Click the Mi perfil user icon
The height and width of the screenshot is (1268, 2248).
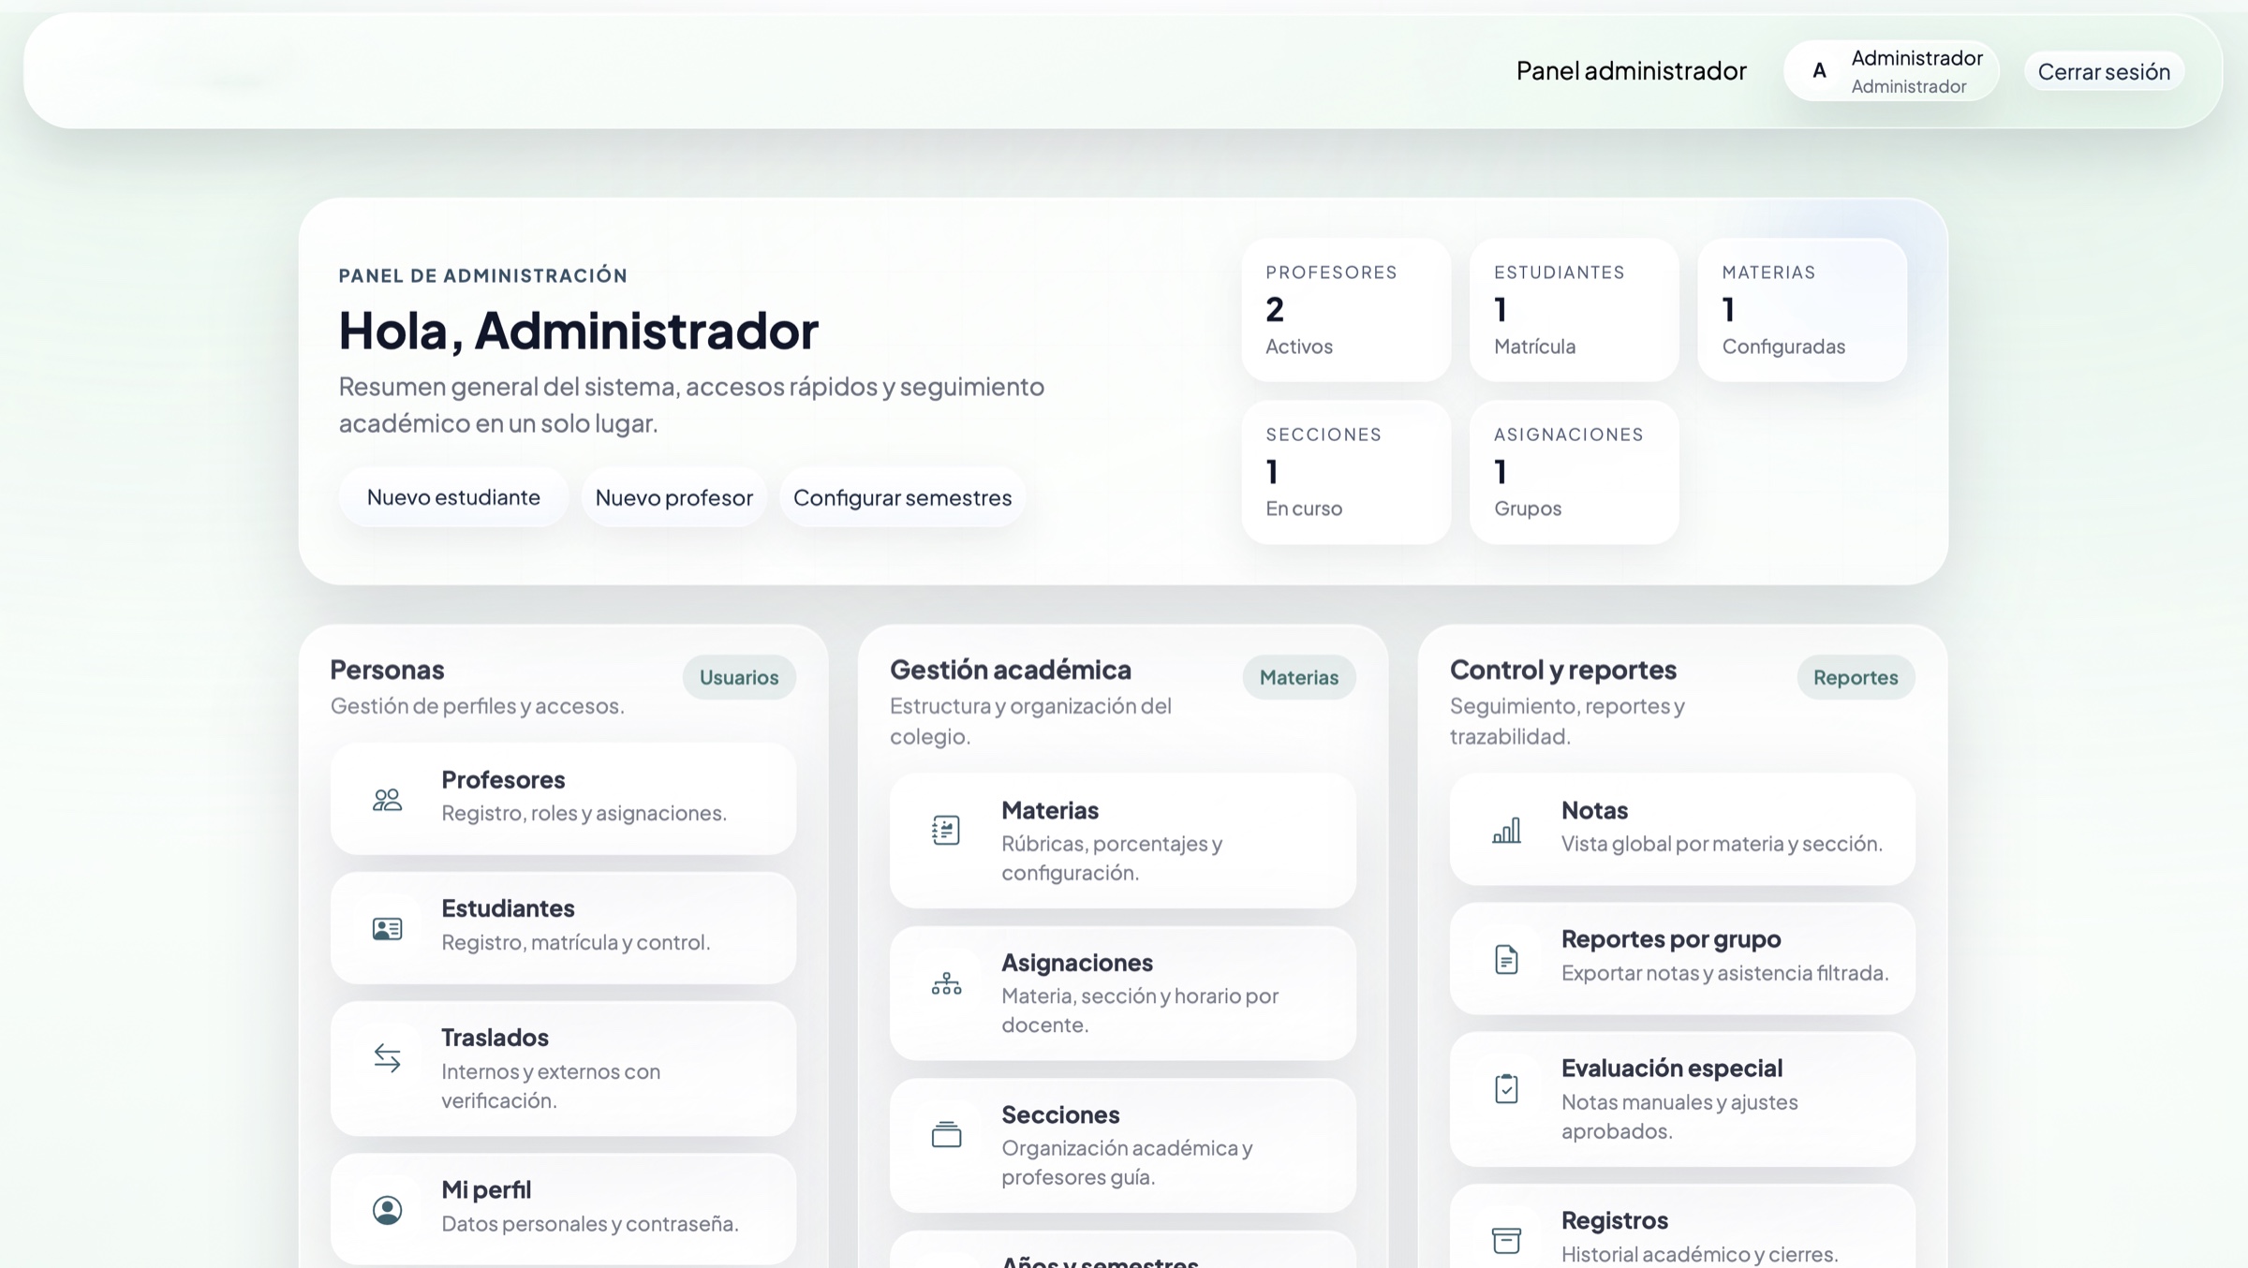click(386, 1209)
